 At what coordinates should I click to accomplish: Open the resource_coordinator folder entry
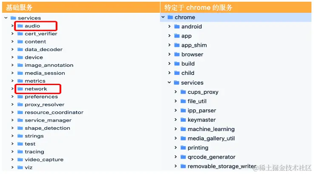click(54, 112)
